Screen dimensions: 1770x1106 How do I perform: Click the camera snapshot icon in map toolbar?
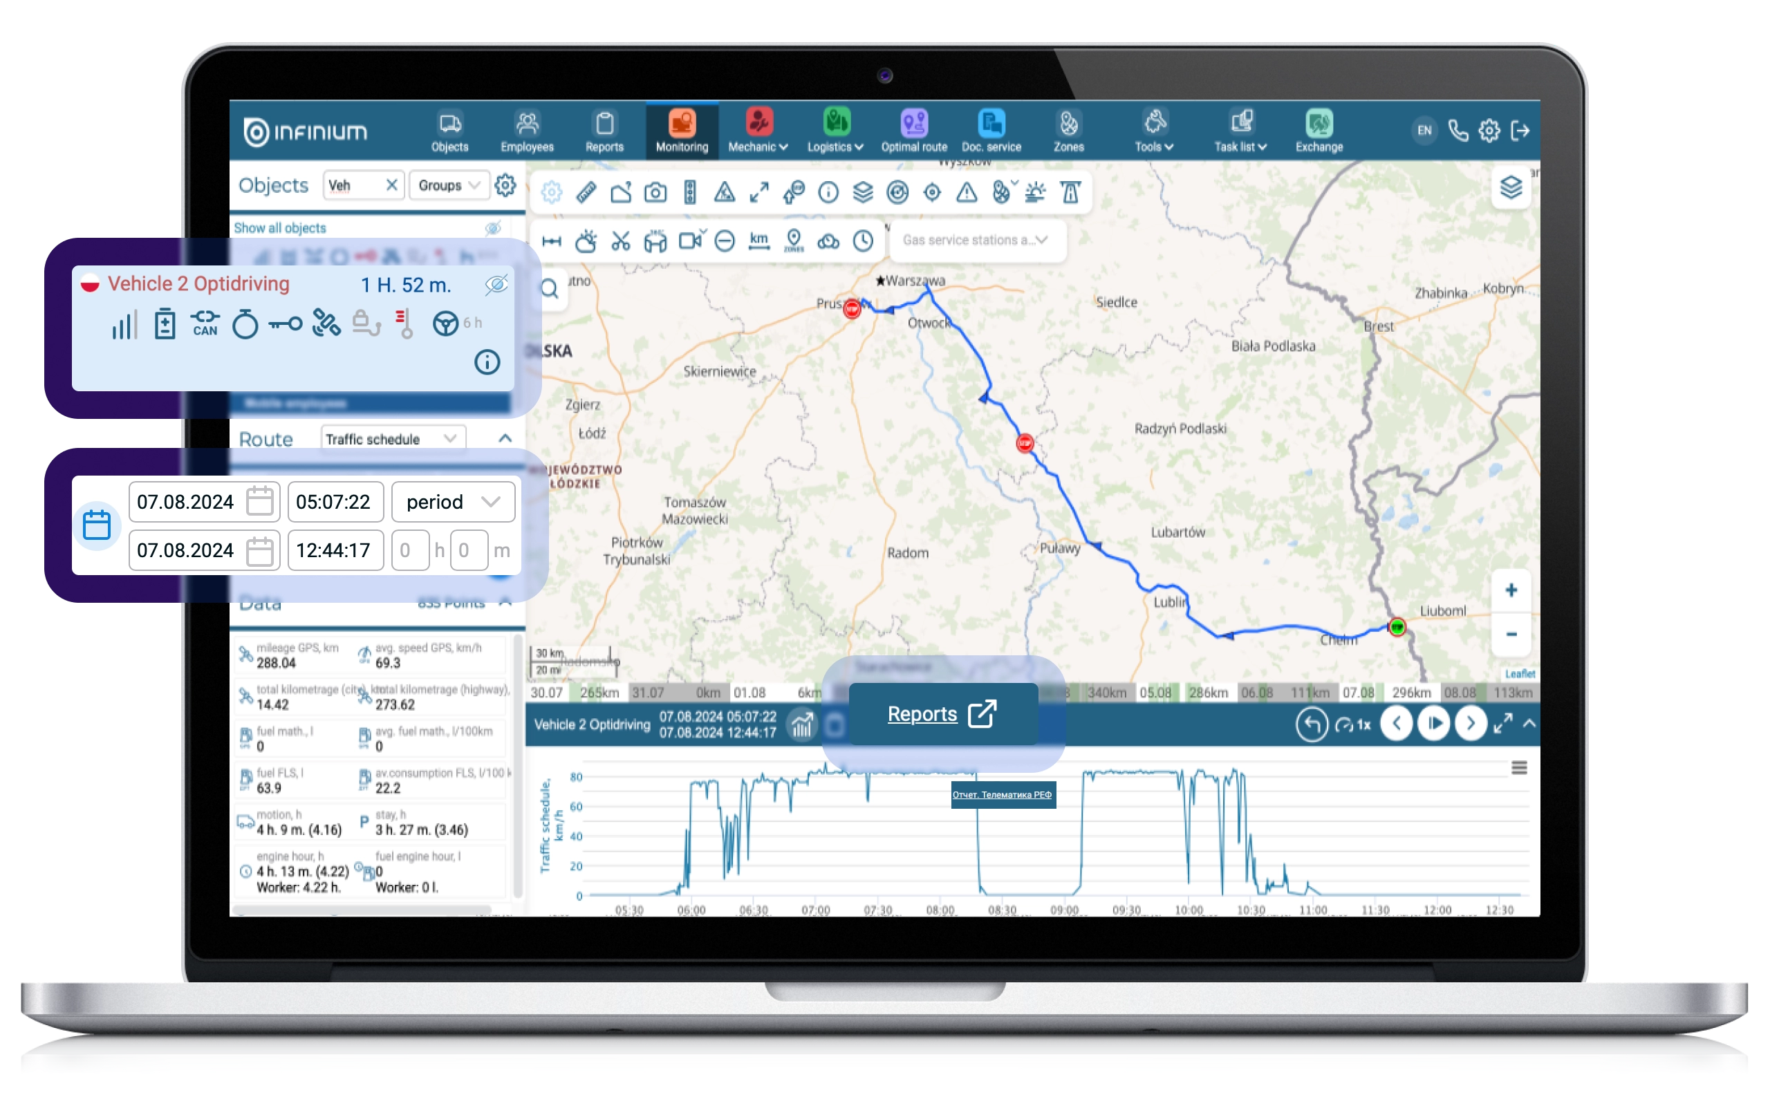tap(655, 192)
